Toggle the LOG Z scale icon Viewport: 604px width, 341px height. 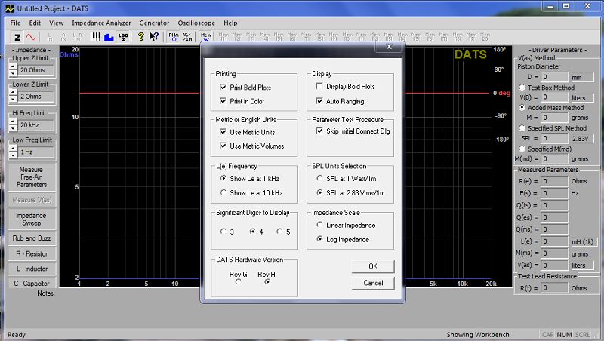pos(123,37)
